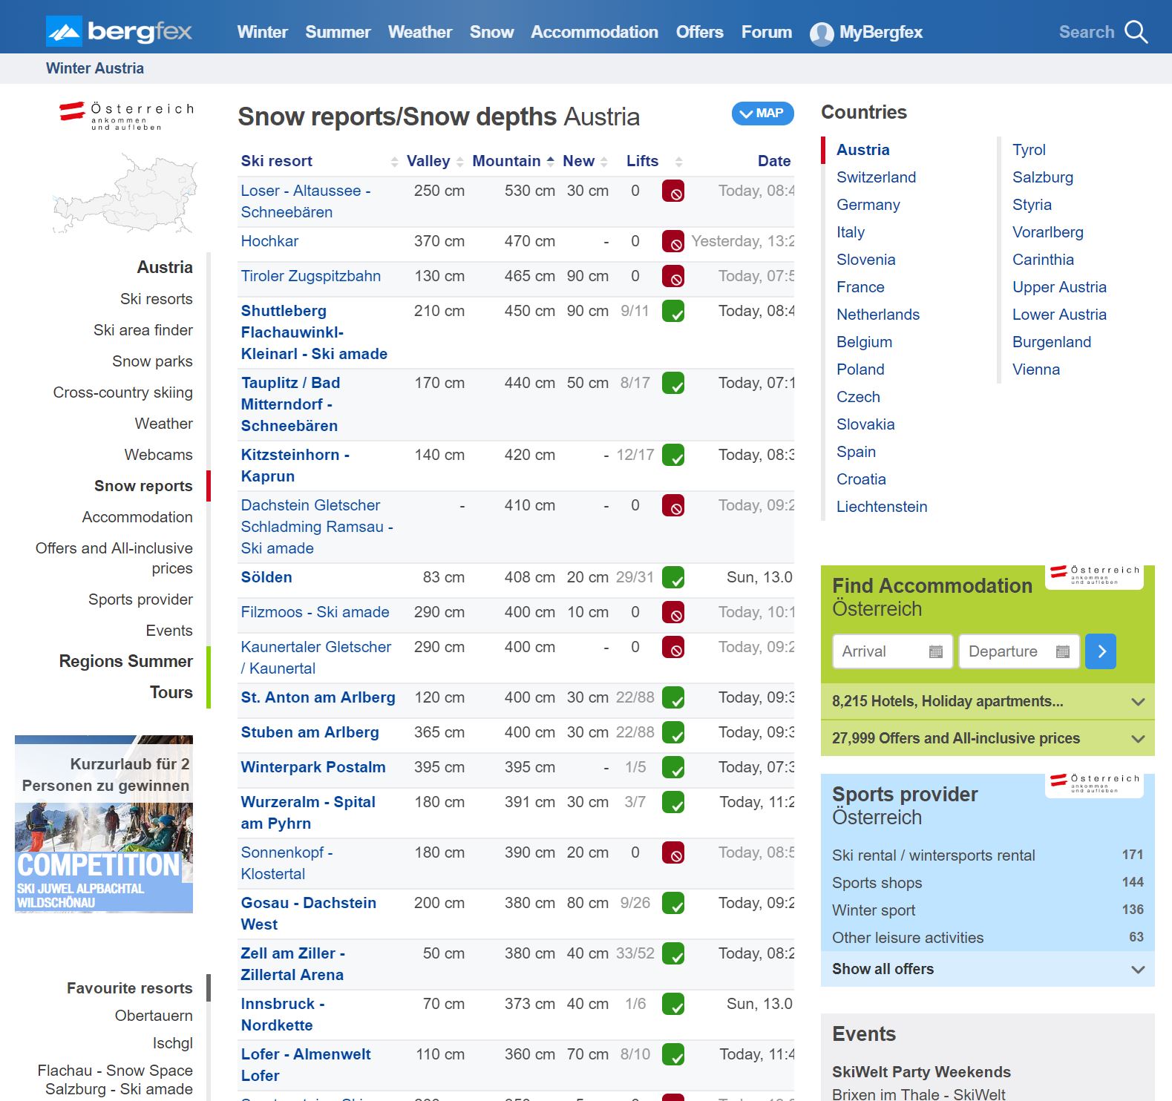The width and height of the screenshot is (1172, 1101).
Task: Select Liechtenstein in the Countries list
Action: point(882,507)
